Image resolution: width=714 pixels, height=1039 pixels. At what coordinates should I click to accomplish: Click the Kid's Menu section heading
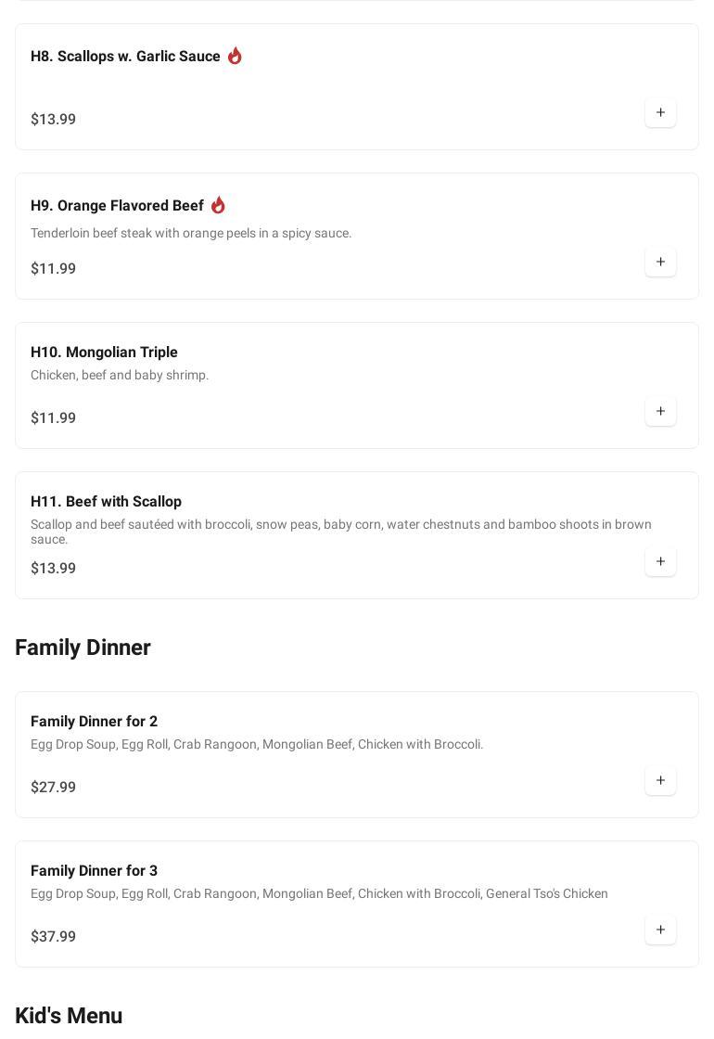[x=69, y=1016]
